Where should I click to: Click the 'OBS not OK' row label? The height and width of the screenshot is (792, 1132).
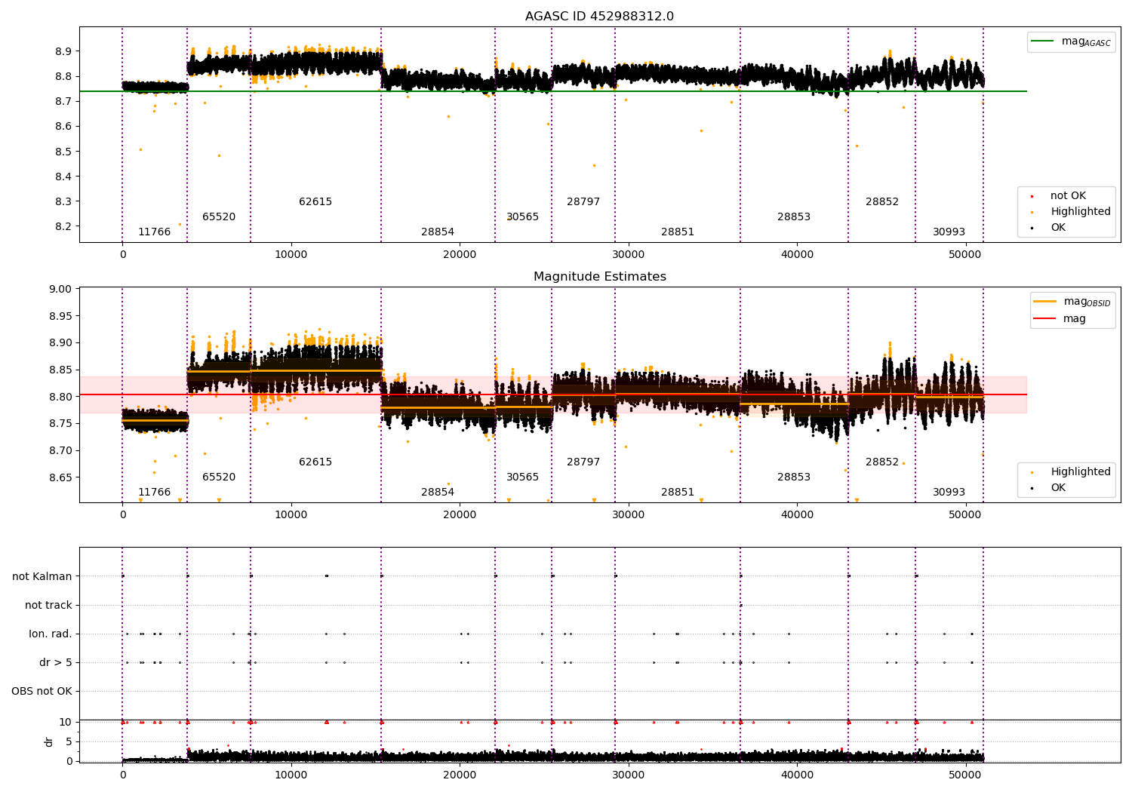[42, 692]
